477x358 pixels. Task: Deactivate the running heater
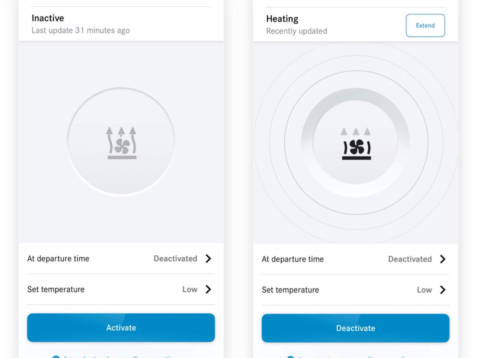click(355, 328)
